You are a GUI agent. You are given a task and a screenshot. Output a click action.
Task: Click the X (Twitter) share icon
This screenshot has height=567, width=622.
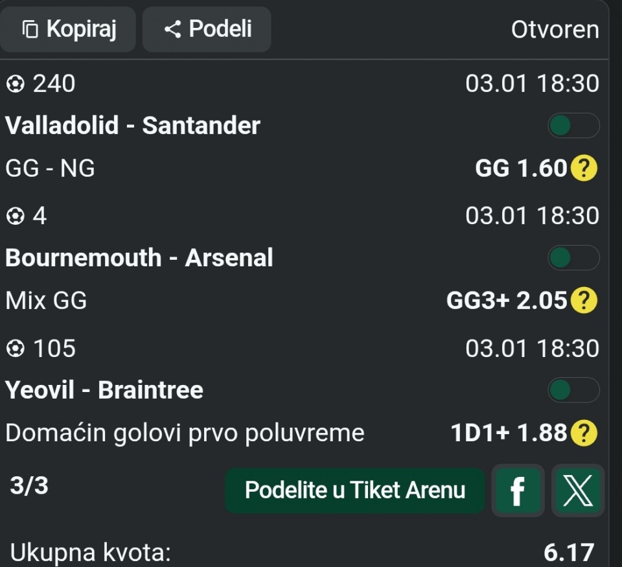577,491
